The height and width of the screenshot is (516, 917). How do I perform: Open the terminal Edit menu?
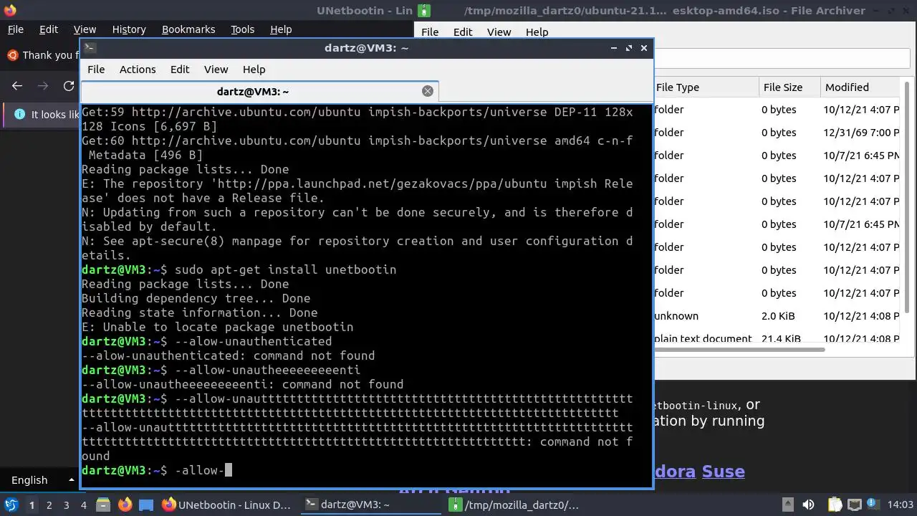pyautogui.click(x=180, y=70)
